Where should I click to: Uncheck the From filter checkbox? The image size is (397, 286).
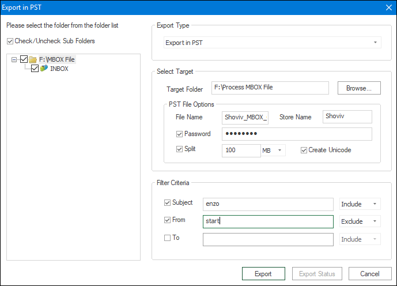[x=167, y=220]
